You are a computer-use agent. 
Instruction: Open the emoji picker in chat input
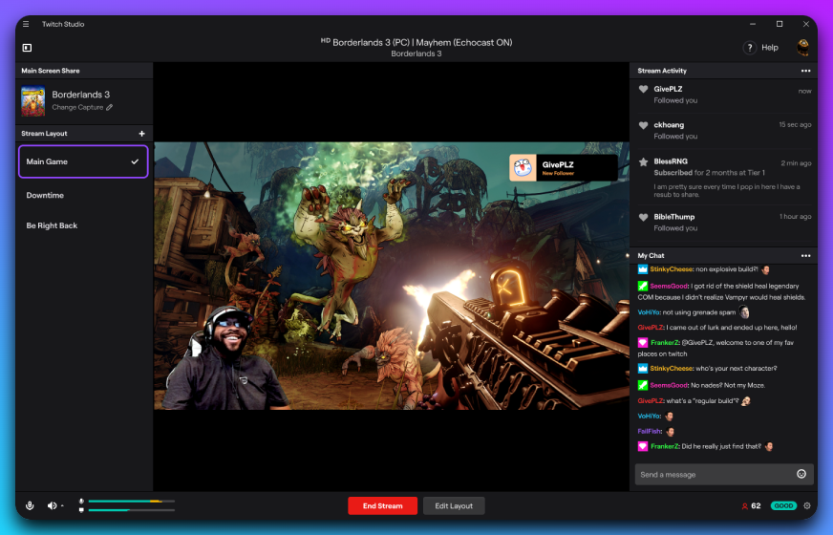coord(801,474)
